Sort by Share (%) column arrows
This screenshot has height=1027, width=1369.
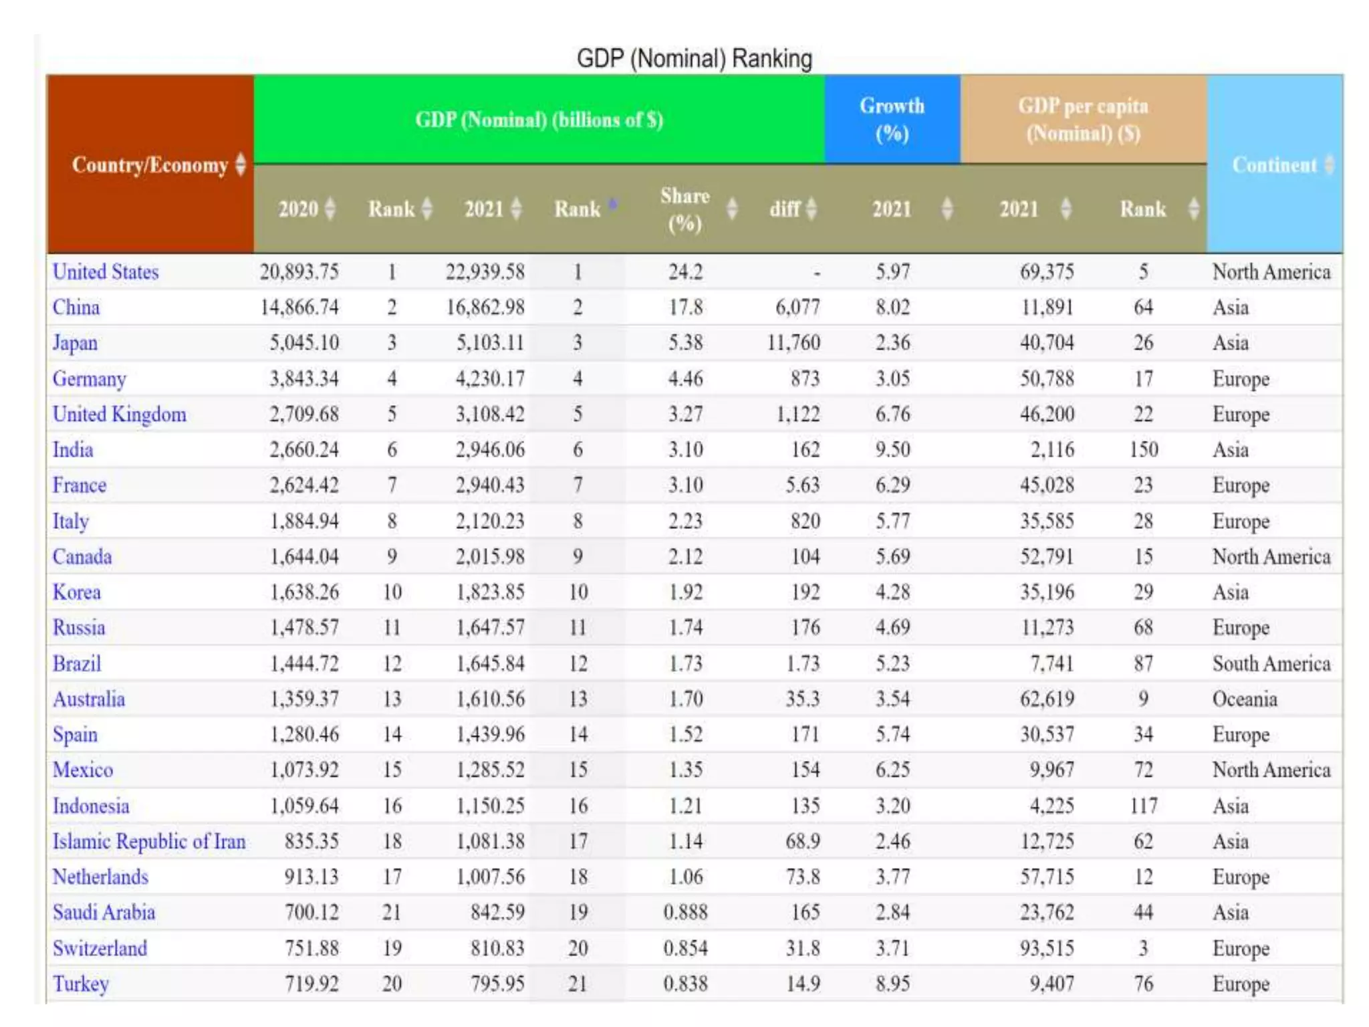732,209
